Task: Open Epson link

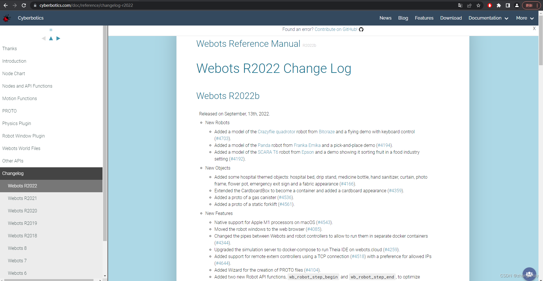Action: click(308, 152)
